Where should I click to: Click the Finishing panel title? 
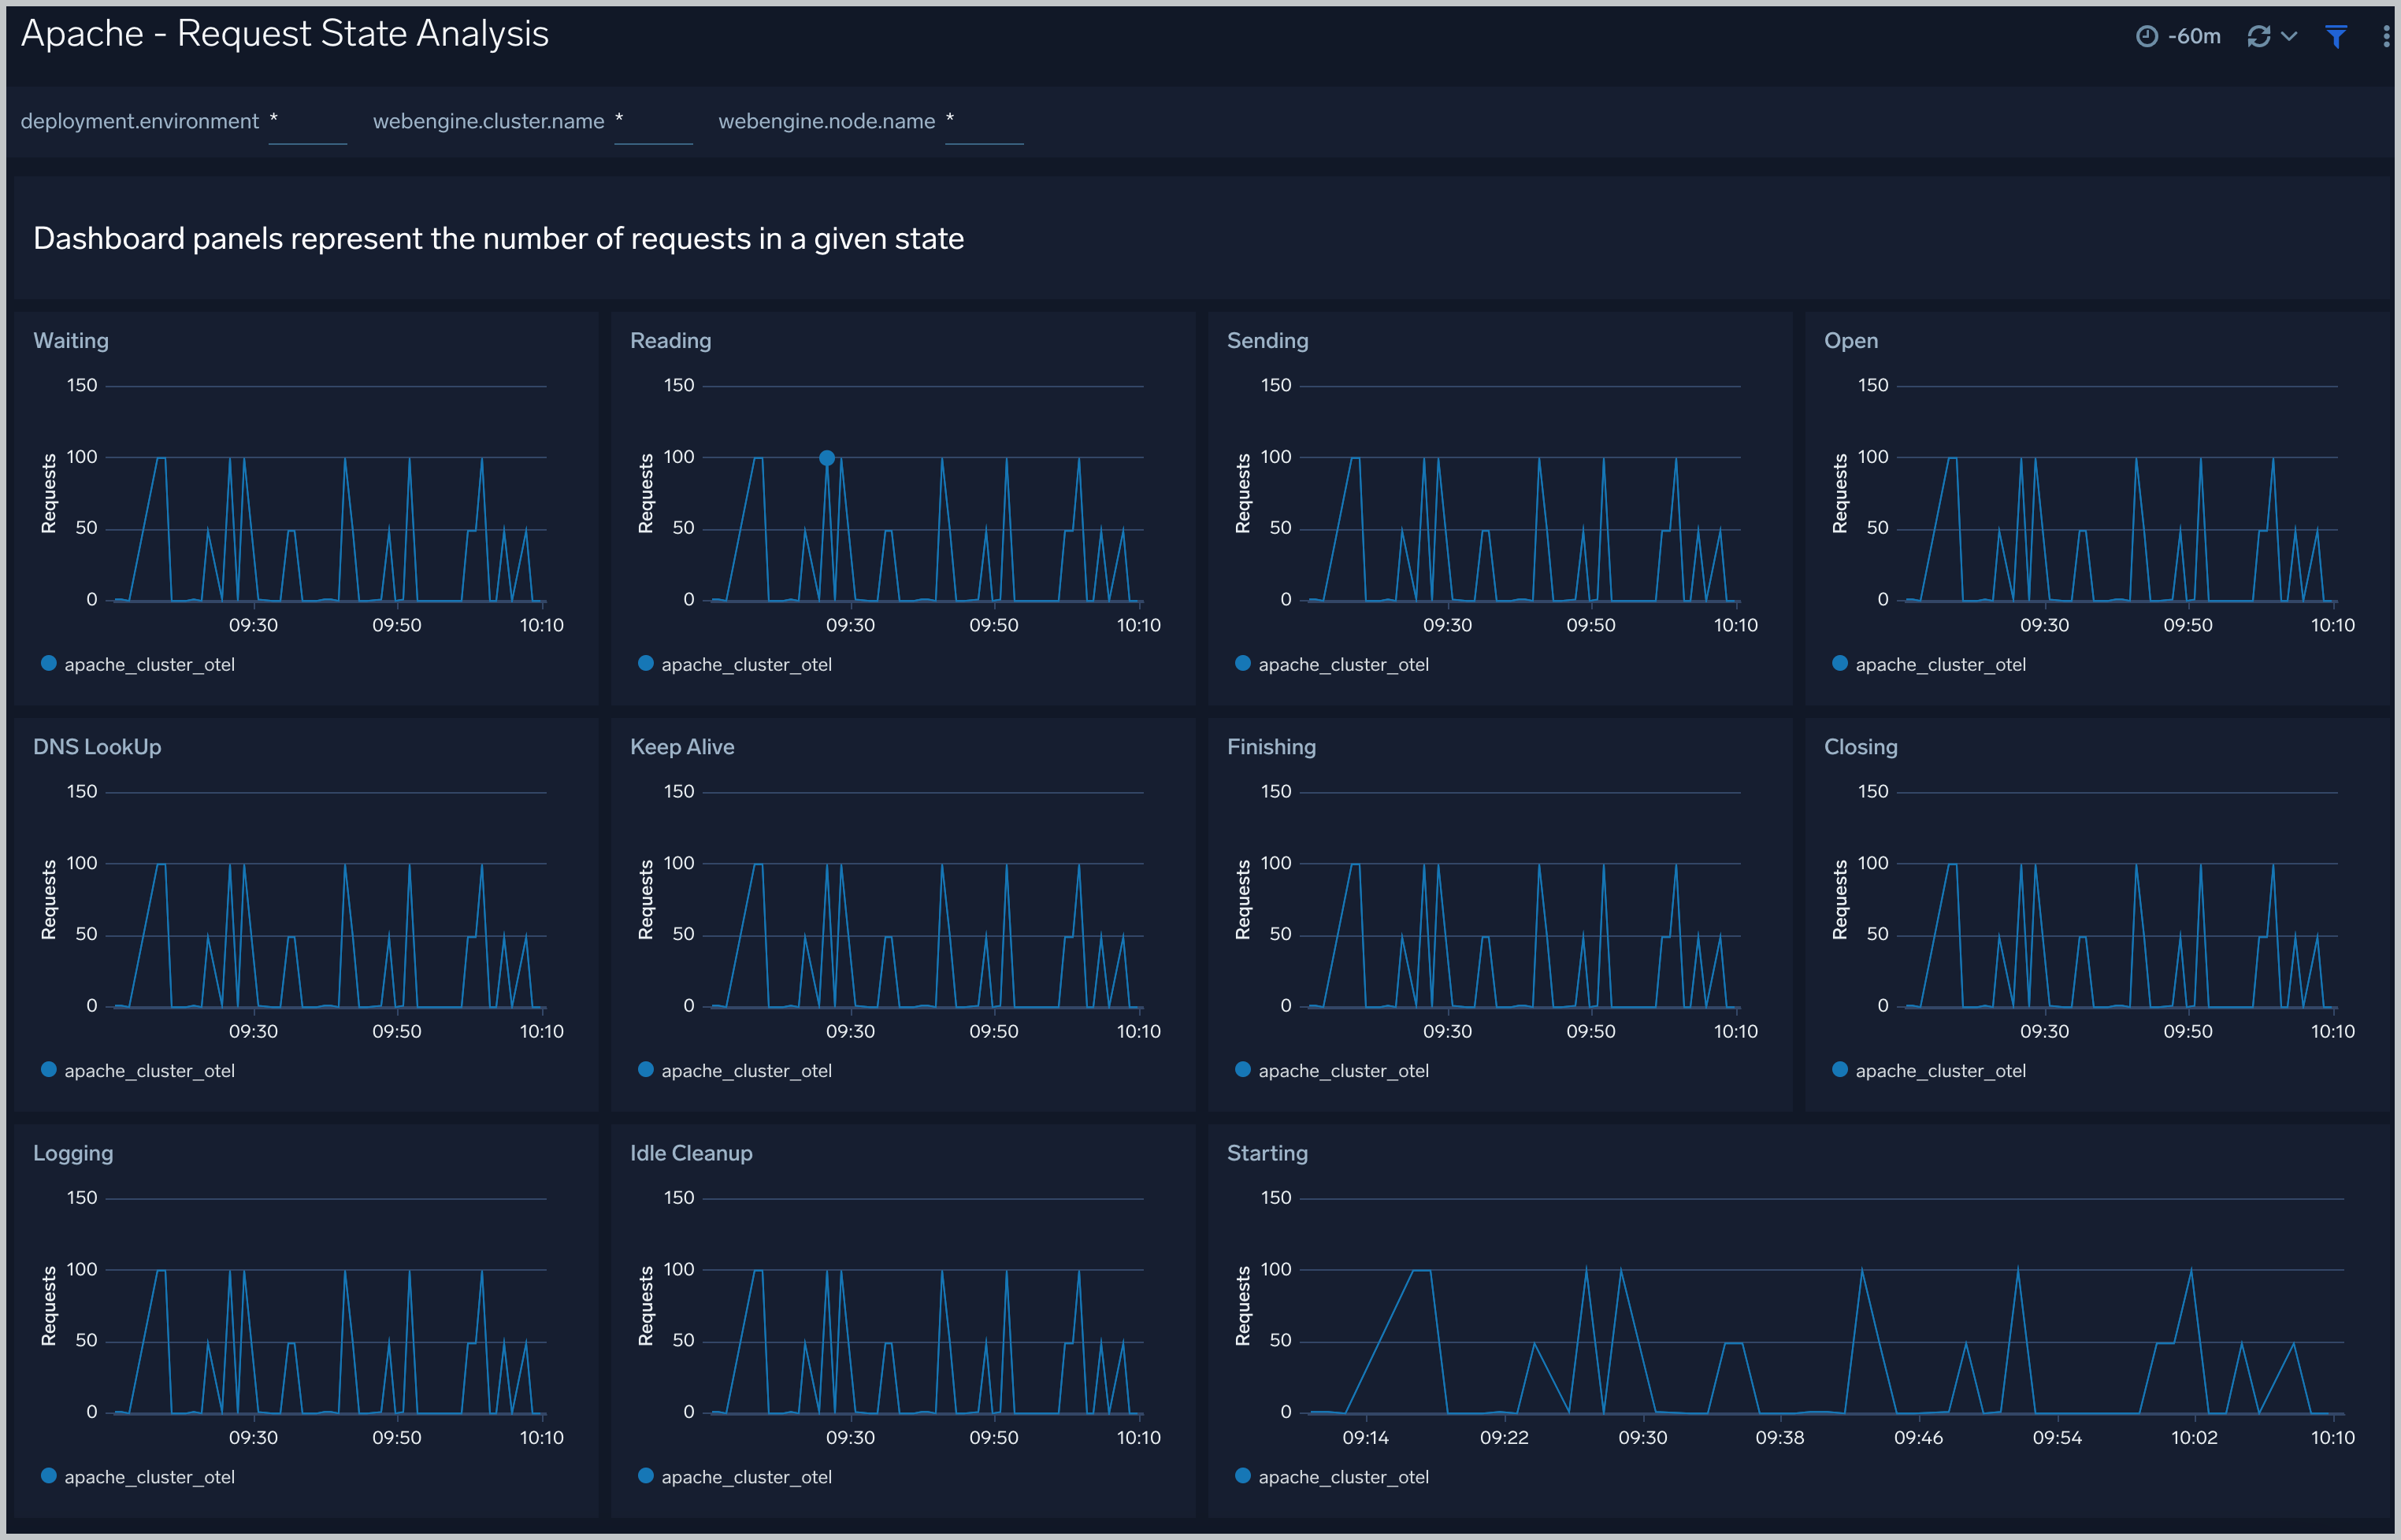[1271, 747]
